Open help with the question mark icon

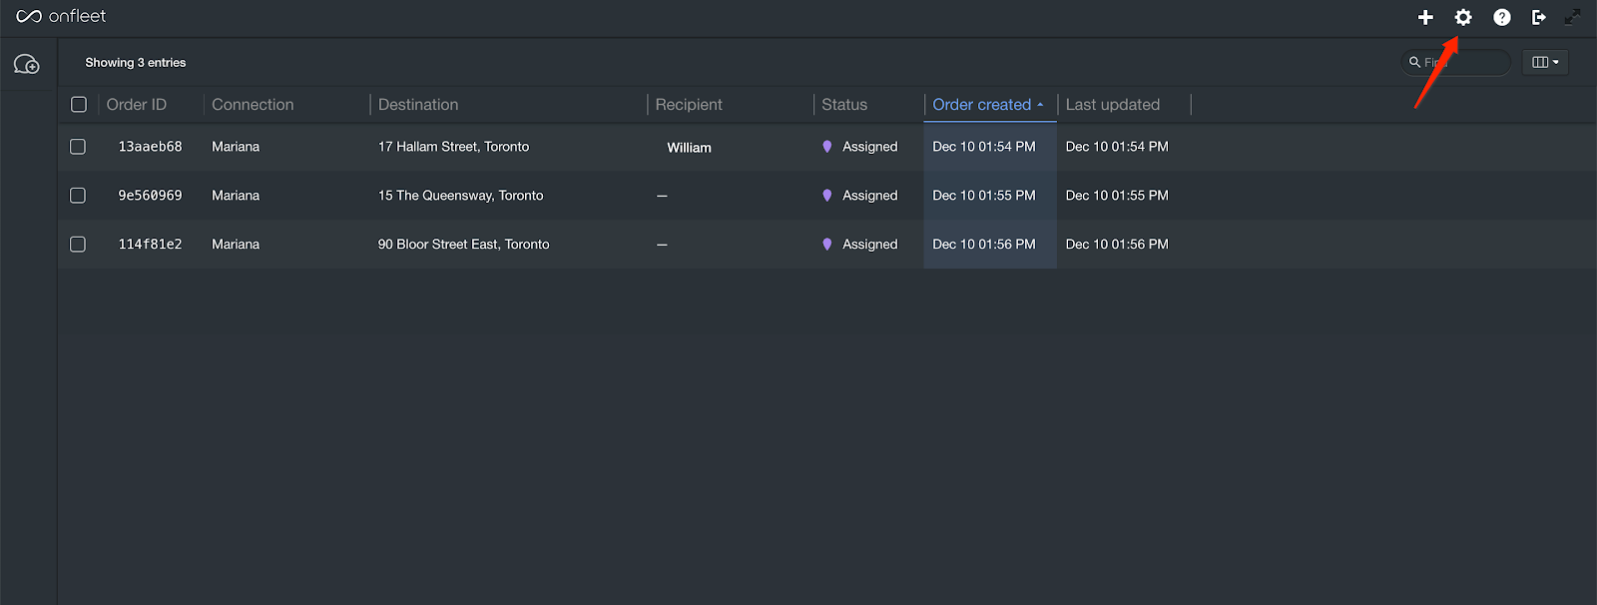(1501, 17)
